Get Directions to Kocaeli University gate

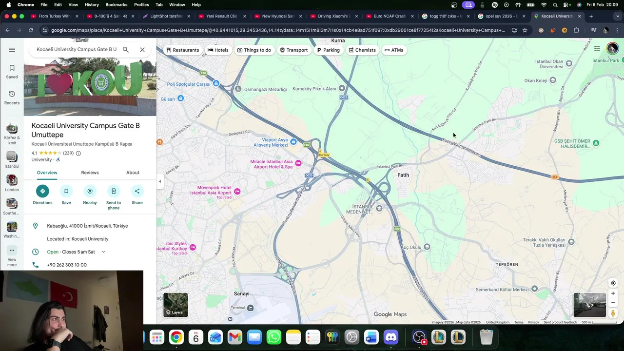(x=42, y=195)
